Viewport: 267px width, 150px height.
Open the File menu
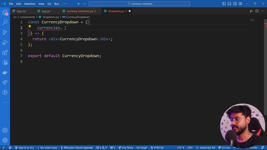click(x=11, y=4)
